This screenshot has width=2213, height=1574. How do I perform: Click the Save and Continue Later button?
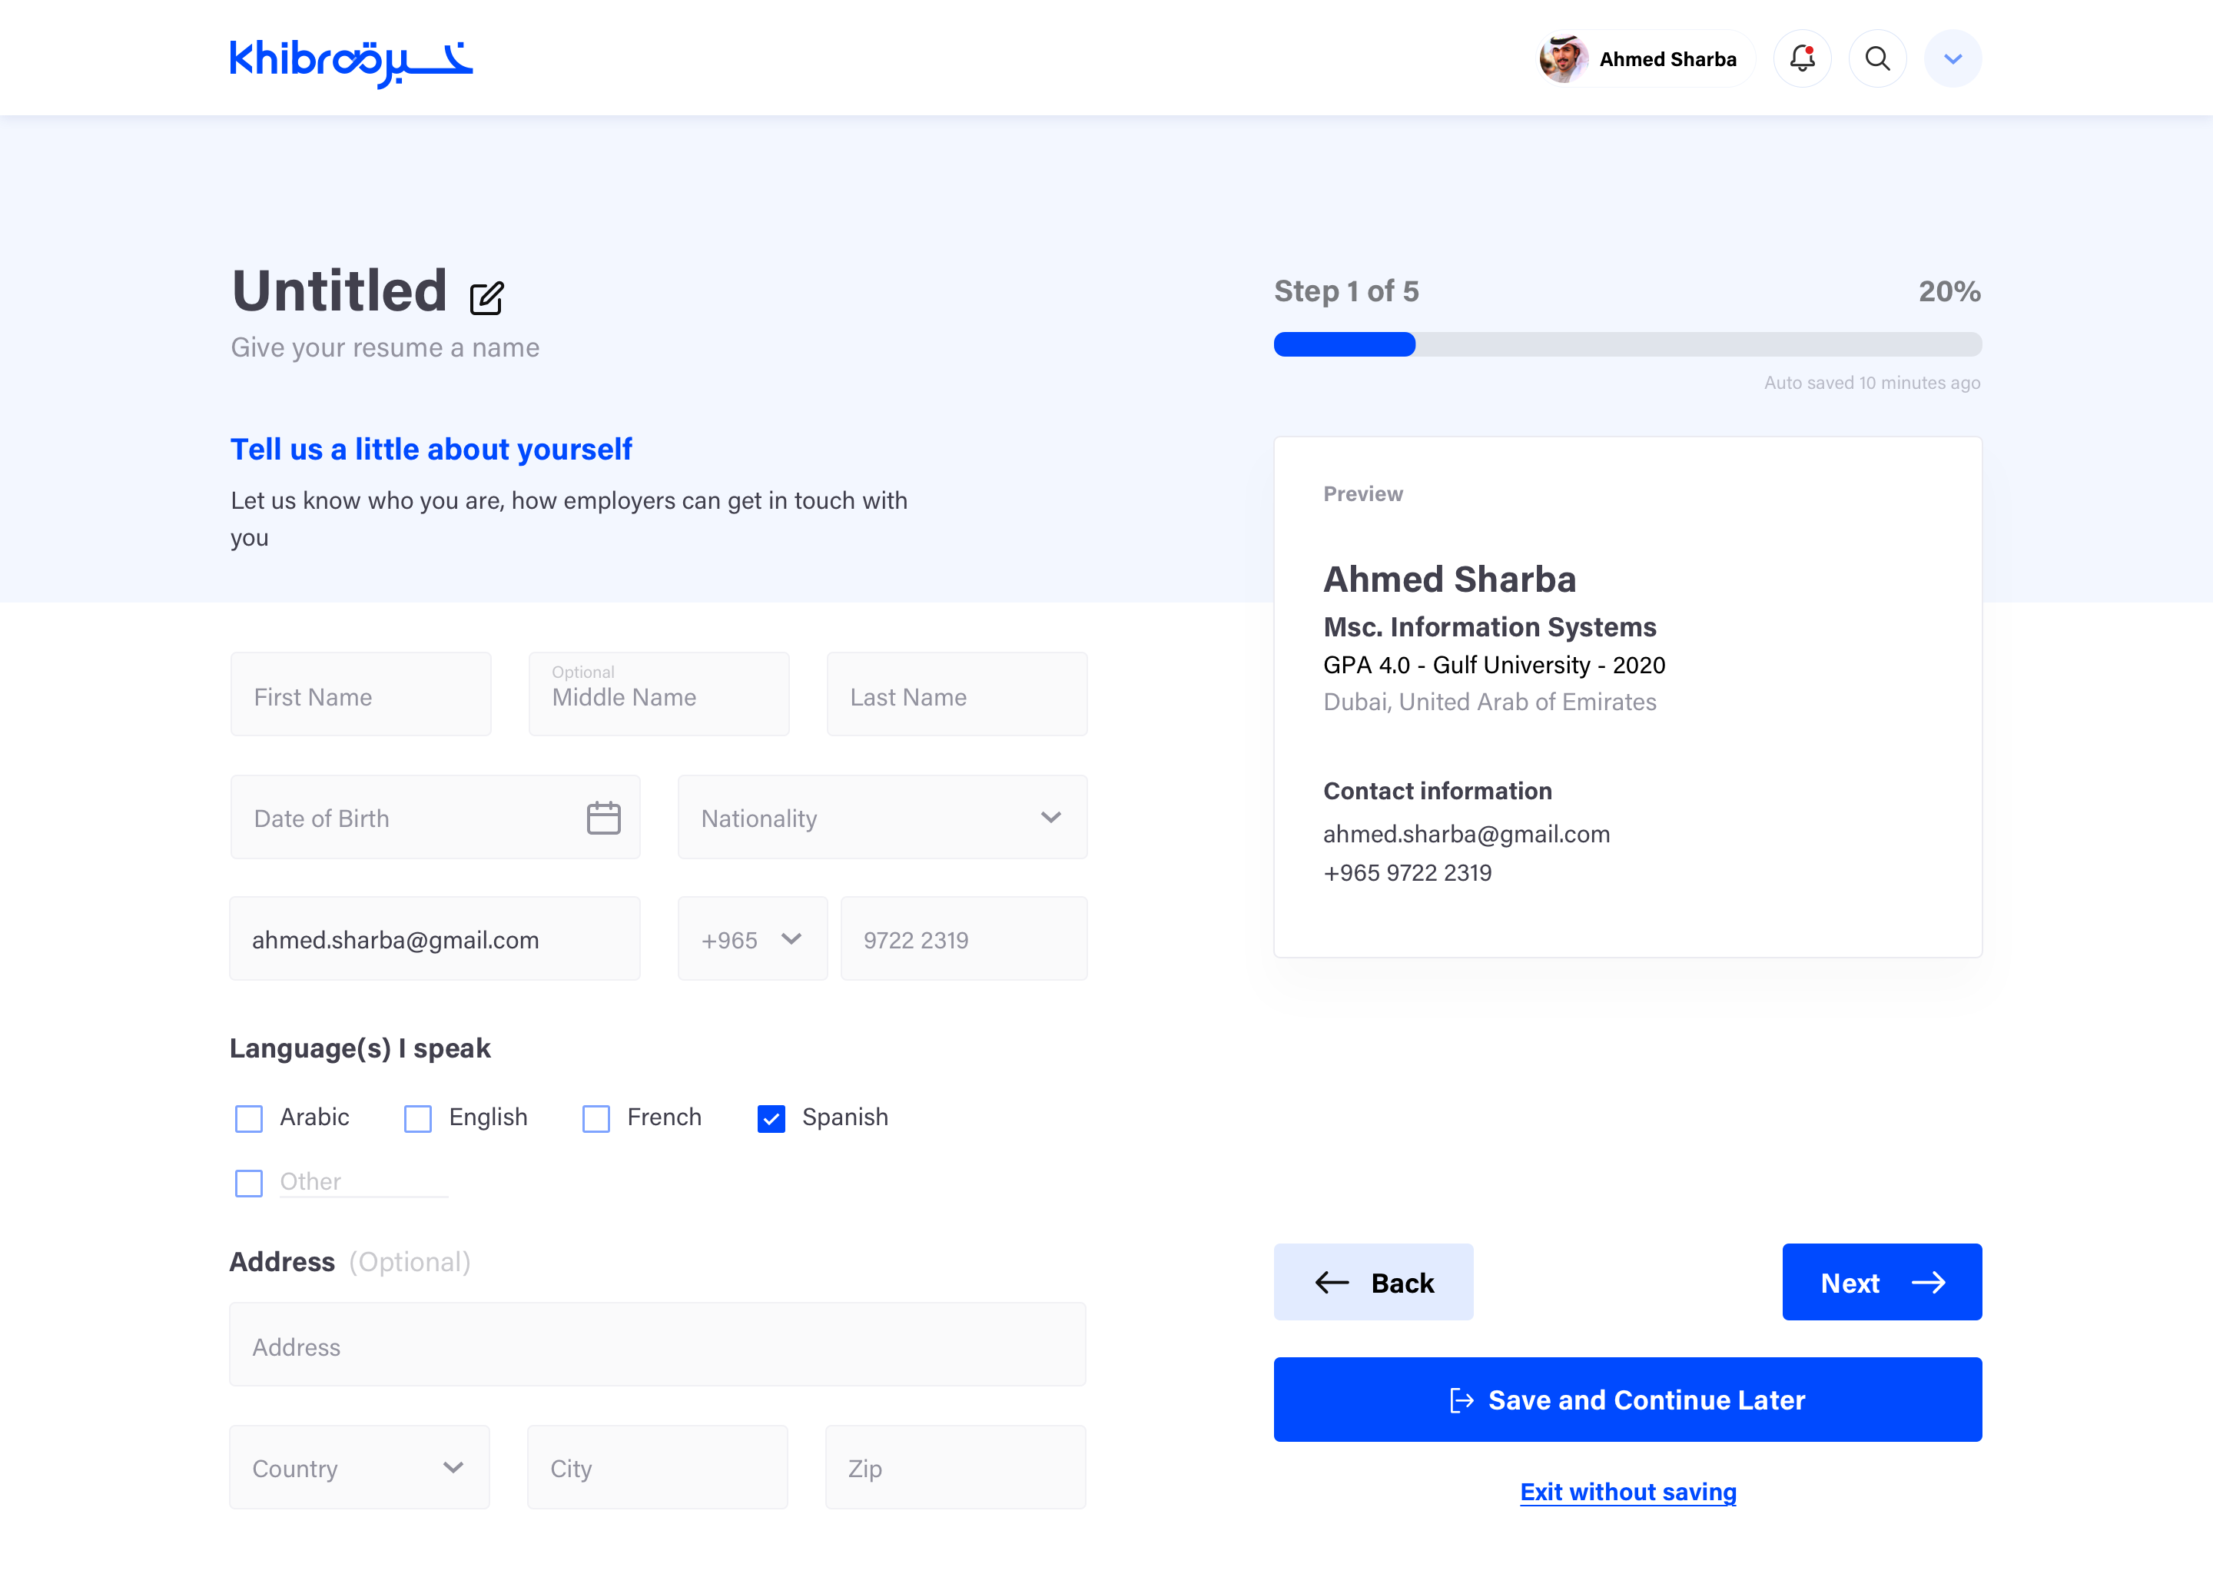pos(1627,1400)
